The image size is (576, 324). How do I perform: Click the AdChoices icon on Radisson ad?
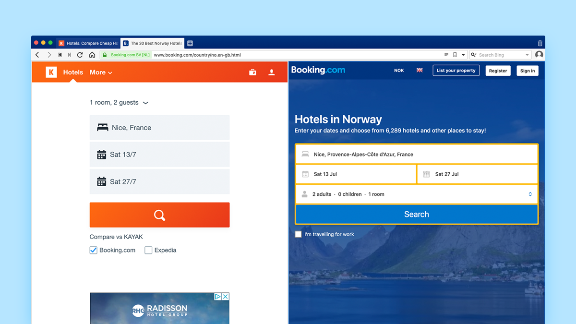218,297
